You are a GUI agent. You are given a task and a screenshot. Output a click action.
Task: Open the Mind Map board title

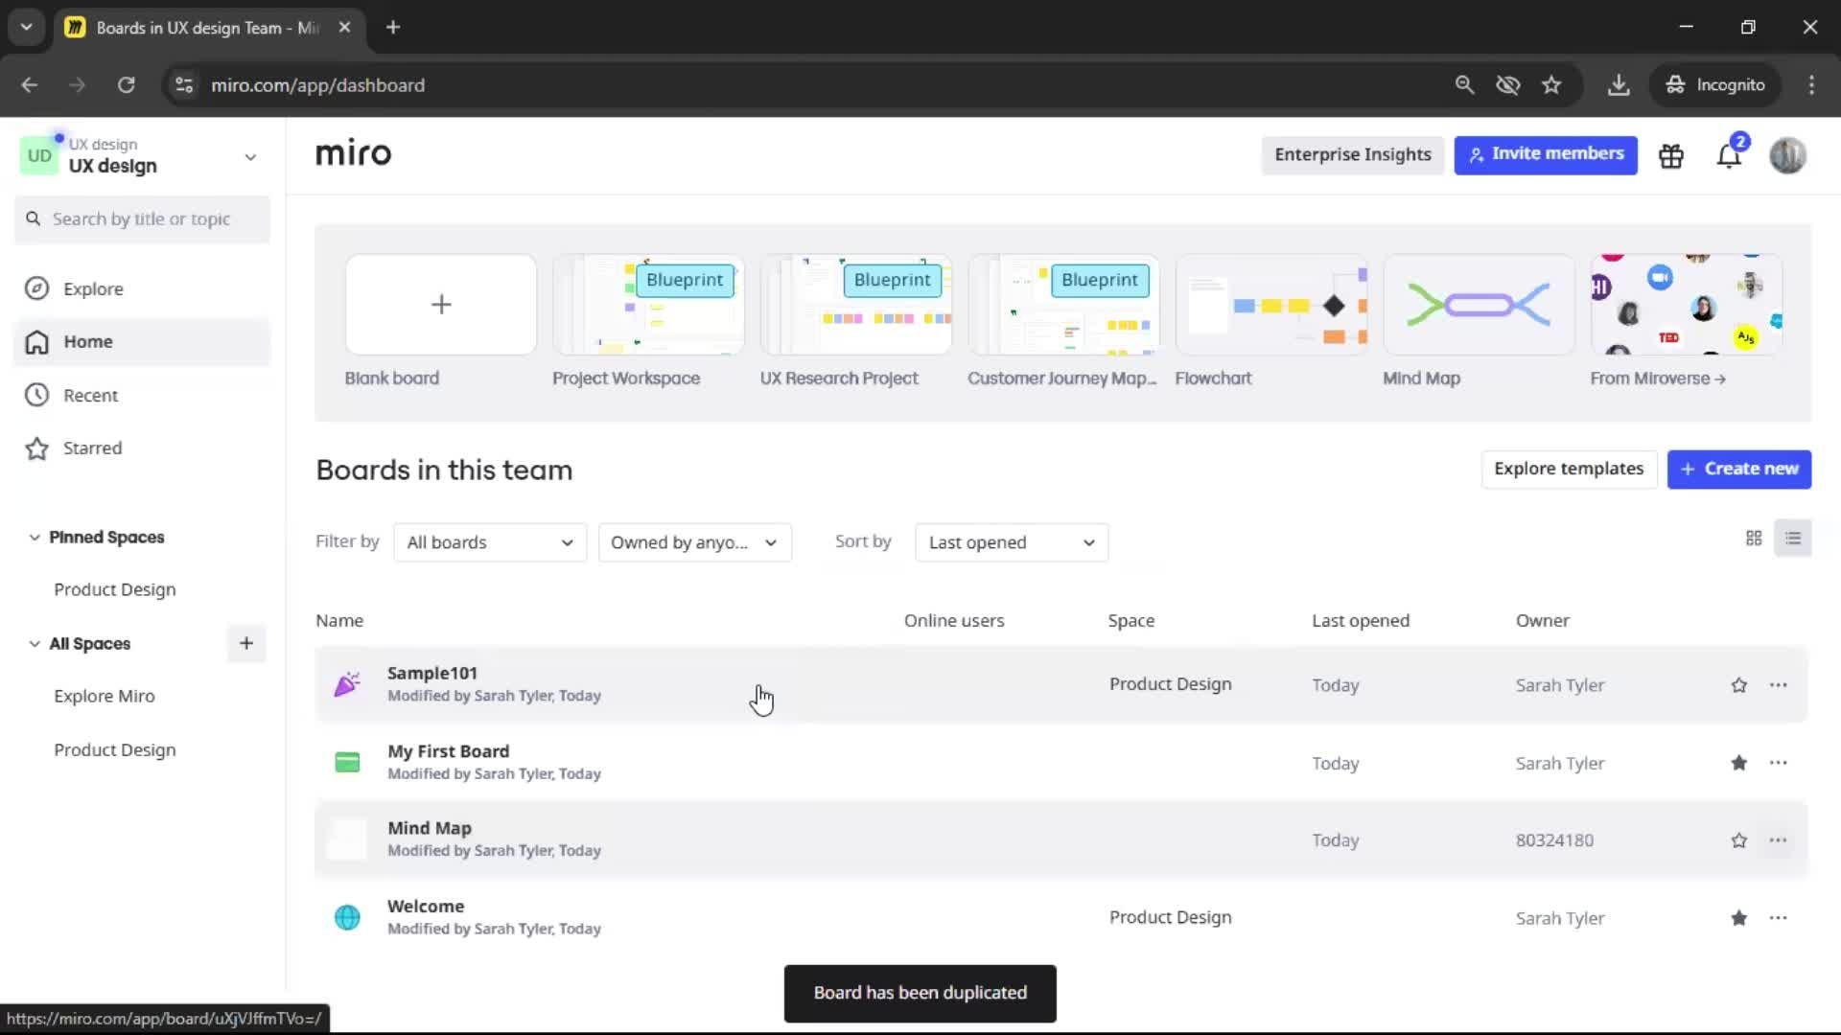click(430, 828)
